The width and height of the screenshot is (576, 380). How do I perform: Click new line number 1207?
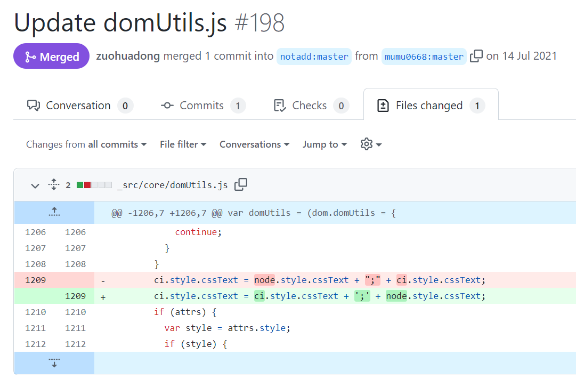click(75, 248)
